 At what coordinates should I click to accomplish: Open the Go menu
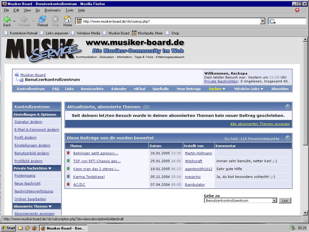pyautogui.click(x=38, y=10)
